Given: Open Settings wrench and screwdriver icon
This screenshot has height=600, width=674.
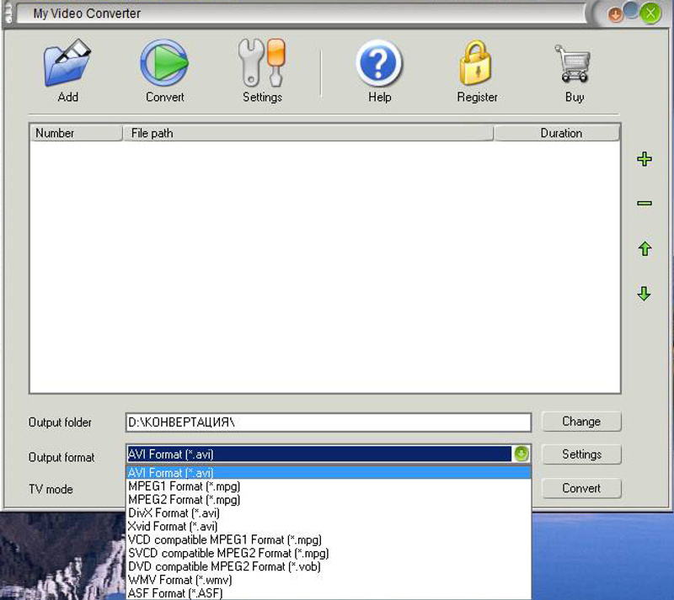Looking at the screenshot, I should point(262,65).
